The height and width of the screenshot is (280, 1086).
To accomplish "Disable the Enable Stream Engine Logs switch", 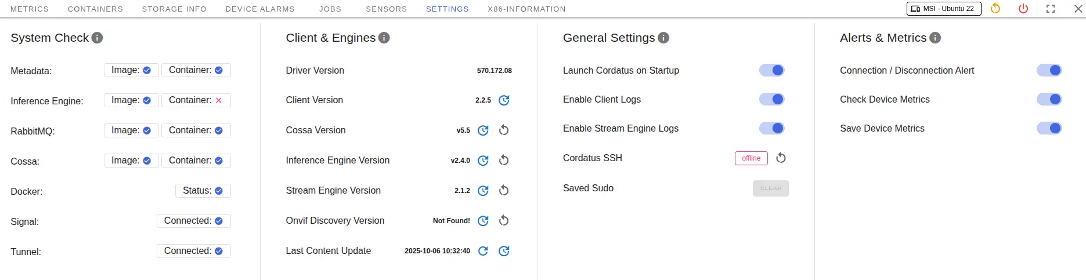I will (x=772, y=128).
